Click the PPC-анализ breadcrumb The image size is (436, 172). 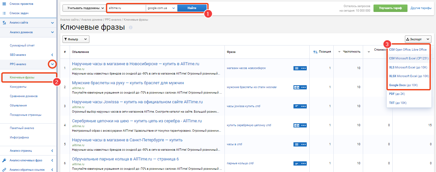tap(113, 20)
